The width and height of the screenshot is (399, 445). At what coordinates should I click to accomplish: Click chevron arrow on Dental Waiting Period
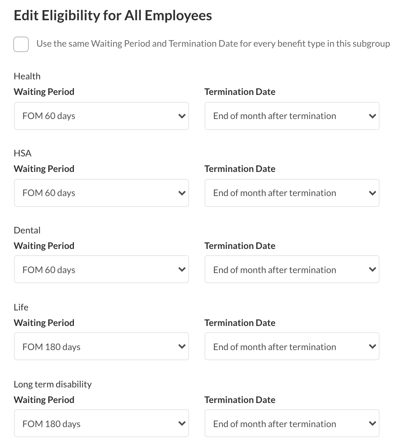point(182,269)
